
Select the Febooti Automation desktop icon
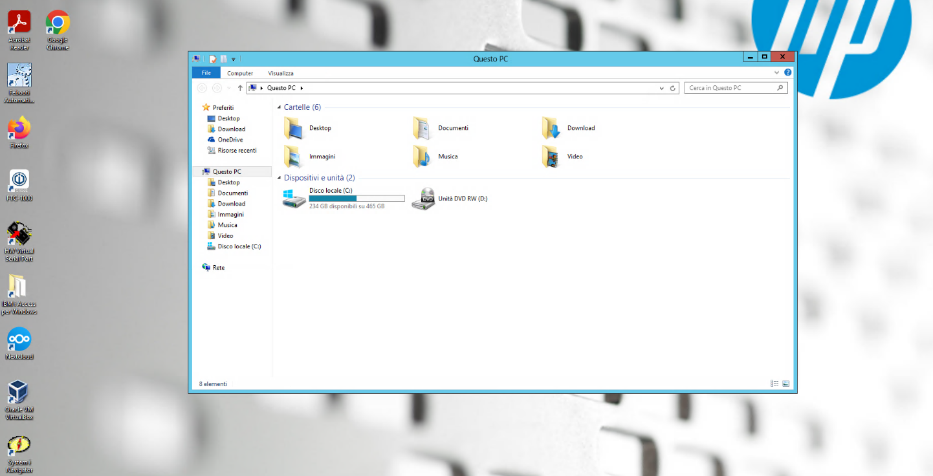pyautogui.click(x=19, y=83)
